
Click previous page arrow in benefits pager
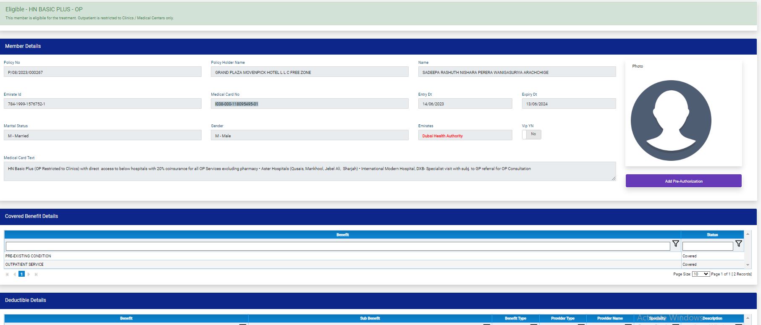[x=14, y=274]
